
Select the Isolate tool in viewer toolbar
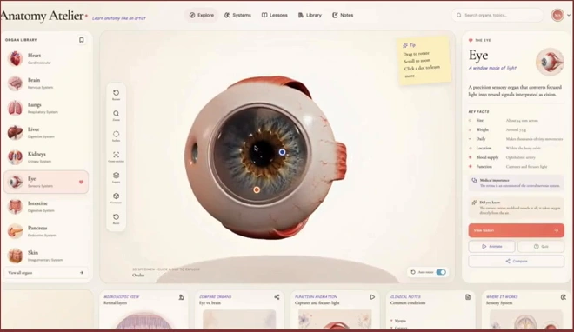[x=116, y=136]
